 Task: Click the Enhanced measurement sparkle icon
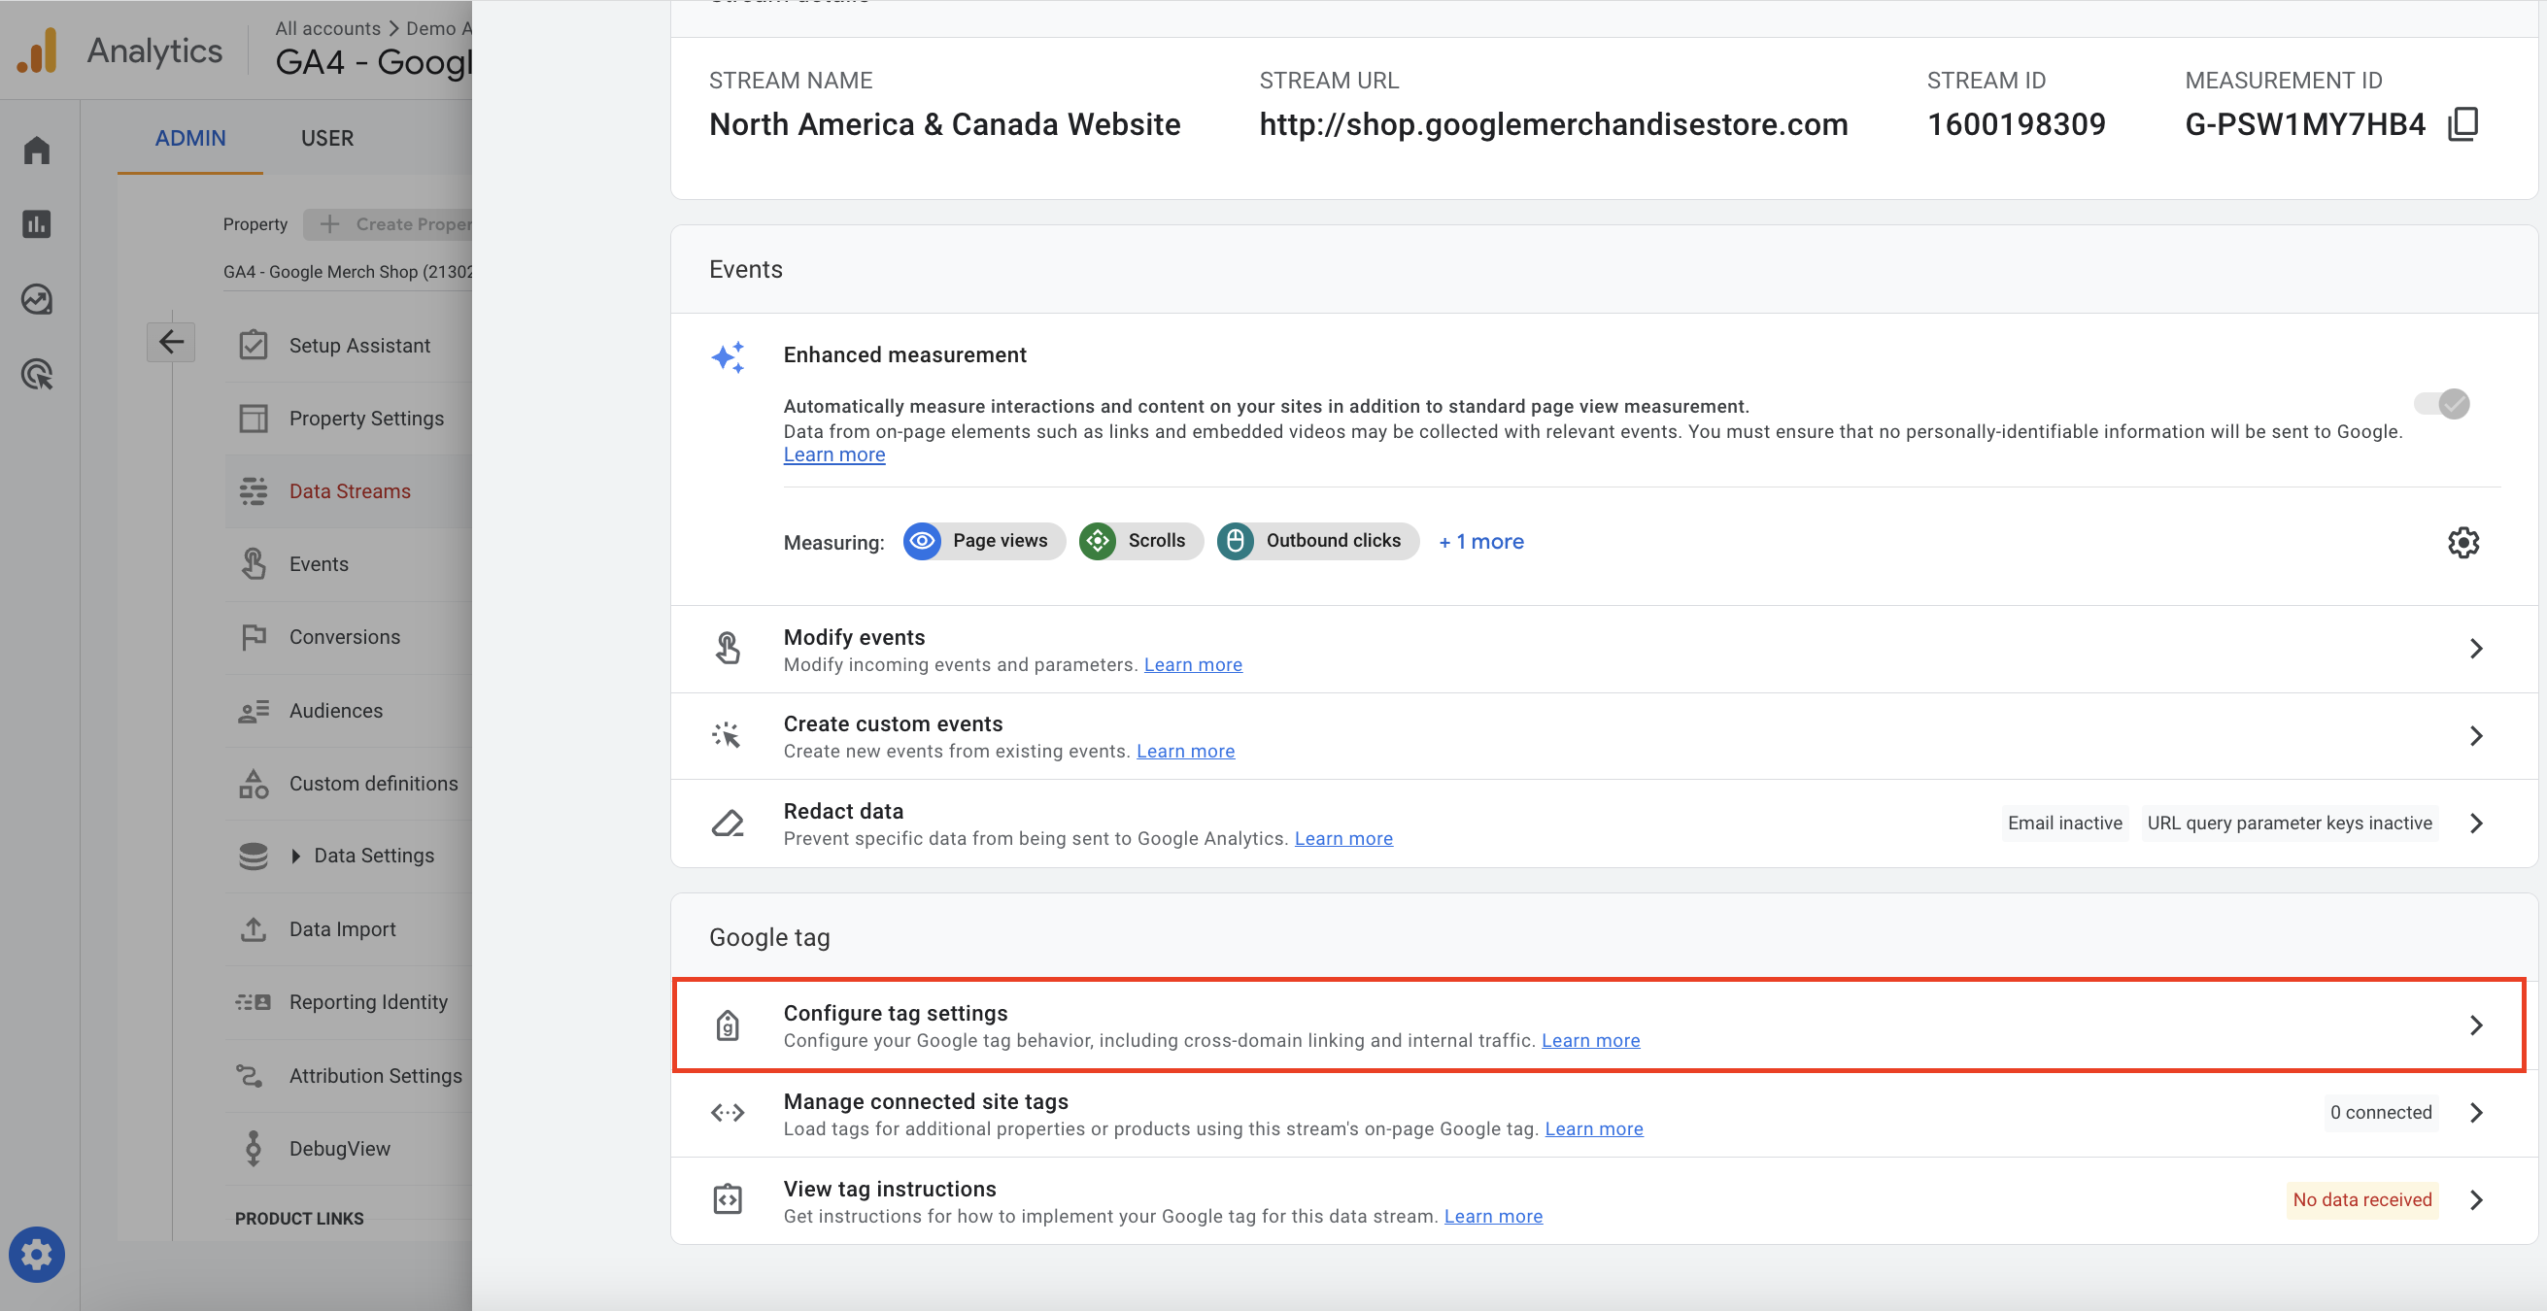pos(728,357)
